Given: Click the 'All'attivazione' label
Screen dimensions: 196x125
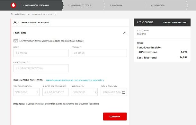Looking at the screenshot, I should 148,52.
